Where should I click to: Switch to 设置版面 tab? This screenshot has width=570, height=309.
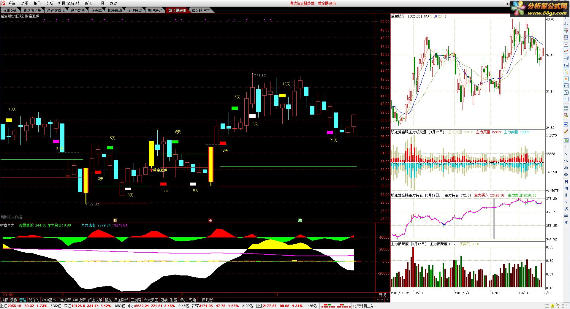(10, 10)
